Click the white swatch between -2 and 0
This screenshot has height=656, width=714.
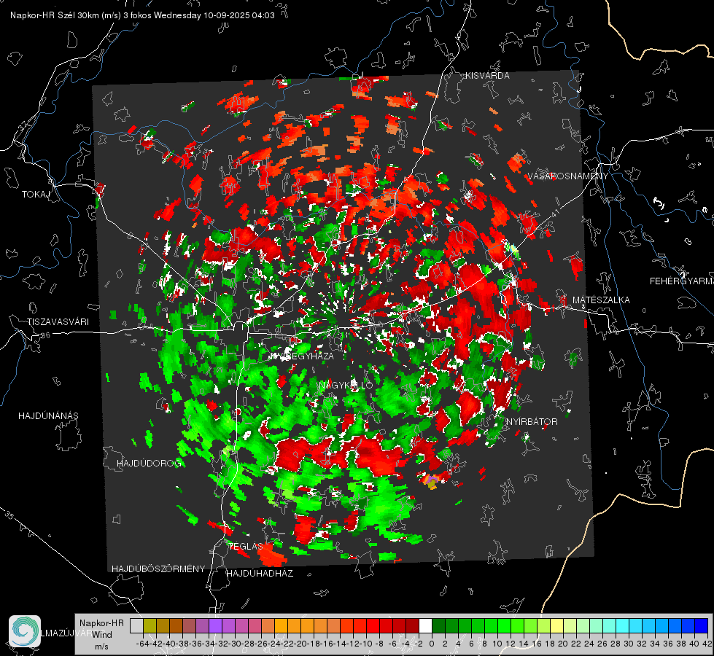click(x=425, y=625)
